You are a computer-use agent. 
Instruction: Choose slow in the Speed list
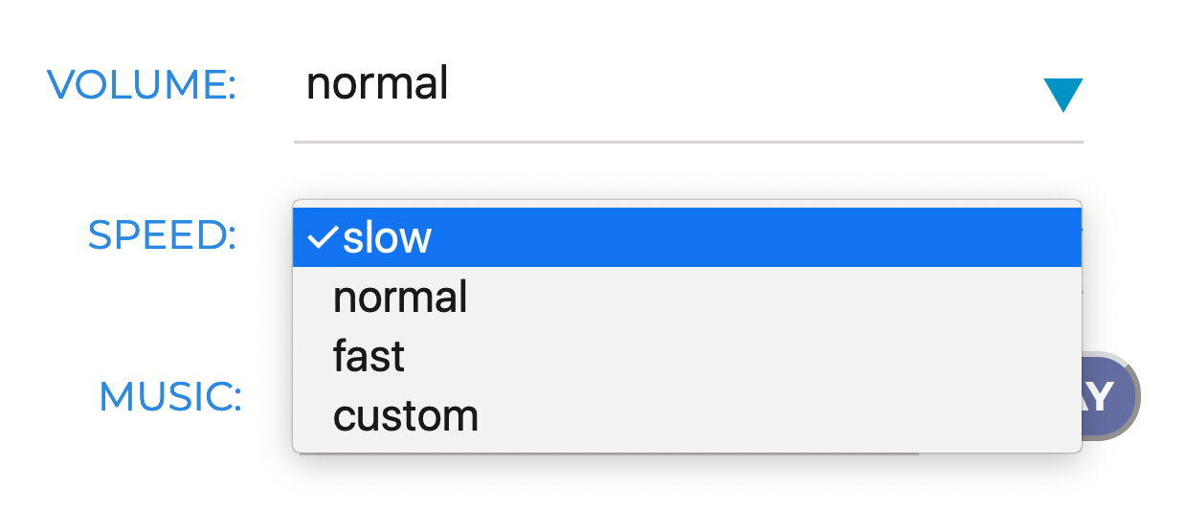click(388, 237)
